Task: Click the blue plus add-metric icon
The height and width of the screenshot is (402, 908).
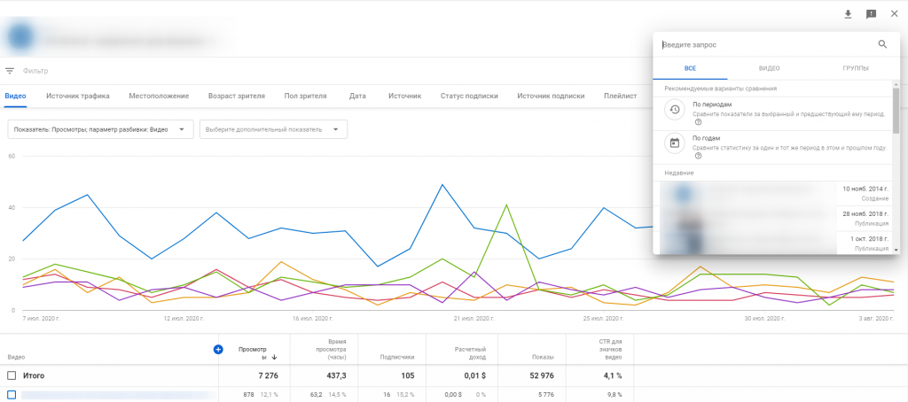Action: coord(218,350)
